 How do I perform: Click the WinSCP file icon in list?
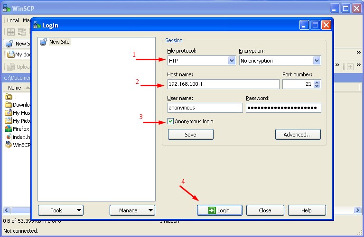pos(9,145)
